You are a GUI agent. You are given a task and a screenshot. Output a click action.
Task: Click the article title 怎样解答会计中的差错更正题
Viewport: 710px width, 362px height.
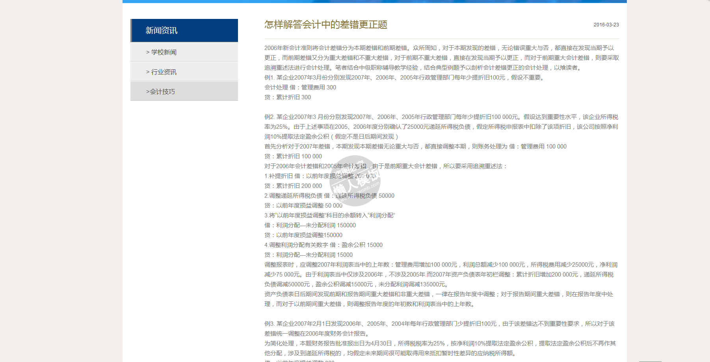pos(325,24)
